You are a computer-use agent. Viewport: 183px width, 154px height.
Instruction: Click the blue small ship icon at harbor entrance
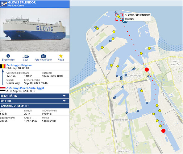click(x=115, y=13)
